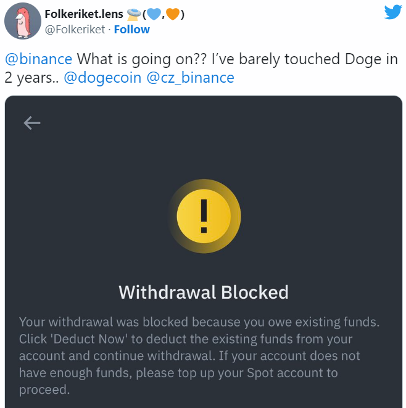Click 'Your withdrawal was blocked' sentence
Image resolution: width=406 pixels, height=408 pixels.
[x=100, y=322]
